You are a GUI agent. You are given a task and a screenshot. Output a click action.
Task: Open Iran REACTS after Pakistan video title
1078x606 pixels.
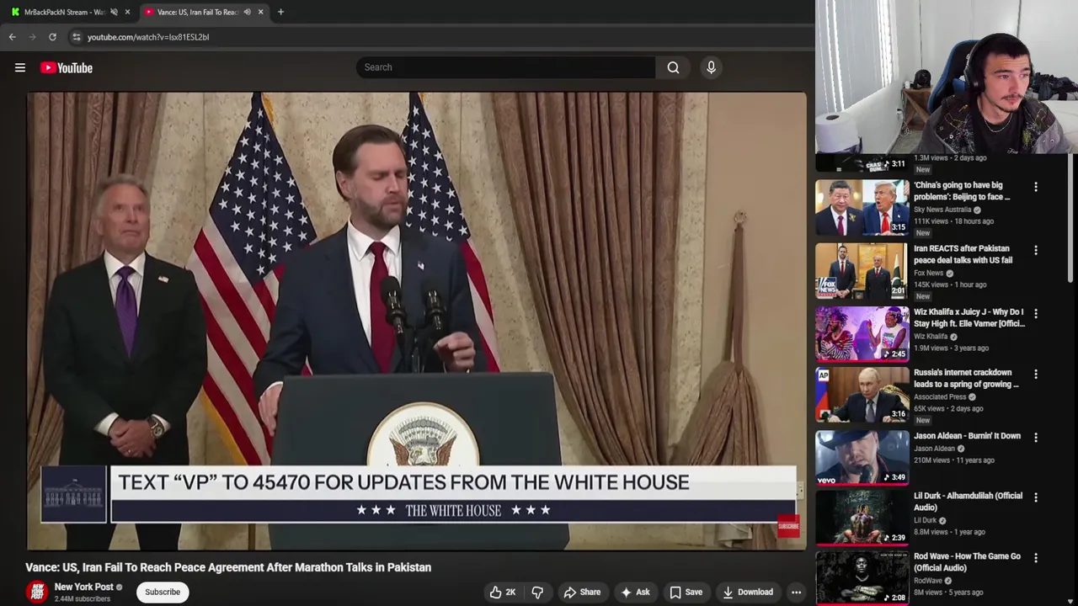coord(963,254)
